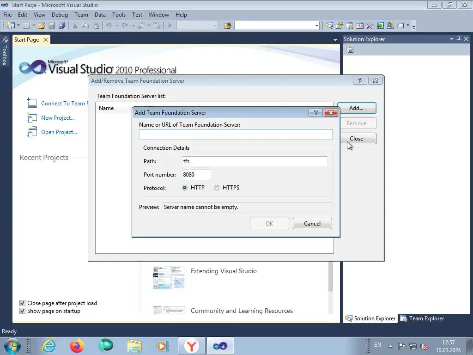Click Extending Visual Studio link
The image size is (473, 355).
coord(224,271)
